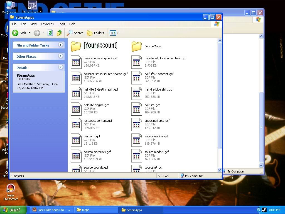The image size is (285, 214).
Task: Open the Tools menu
Action: tap(62, 24)
